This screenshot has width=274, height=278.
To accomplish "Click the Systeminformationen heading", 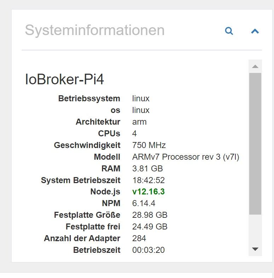I will click(95, 30).
